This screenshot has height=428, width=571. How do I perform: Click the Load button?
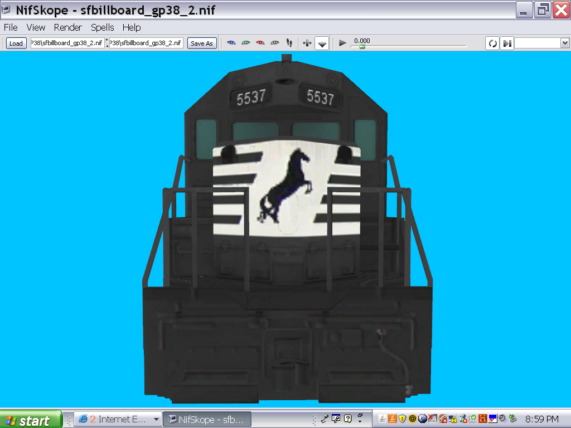16,43
